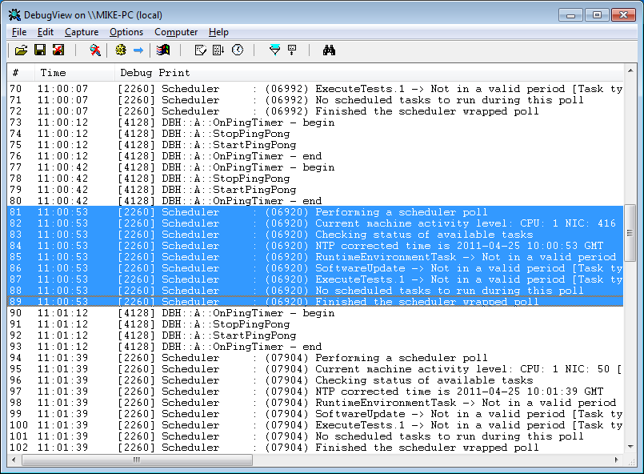Viewport: 644px width, 474px height.
Task: Click the History depth toolbar icon
Action: [x=293, y=50]
